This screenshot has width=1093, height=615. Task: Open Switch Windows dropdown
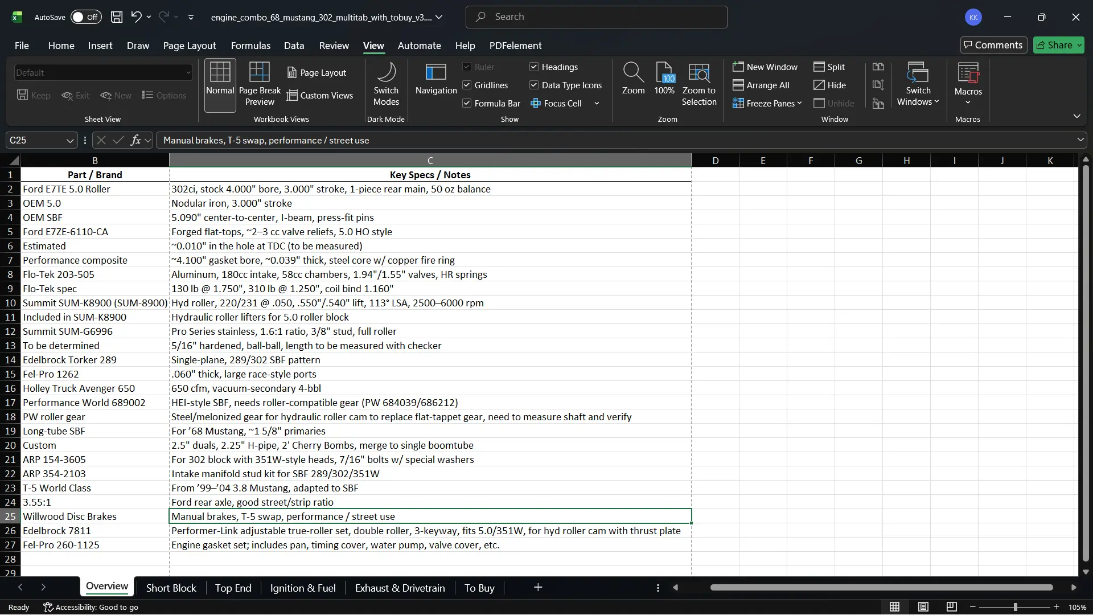[918, 85]
